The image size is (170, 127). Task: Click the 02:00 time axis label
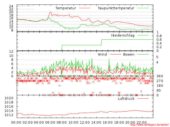coord(28,123)
